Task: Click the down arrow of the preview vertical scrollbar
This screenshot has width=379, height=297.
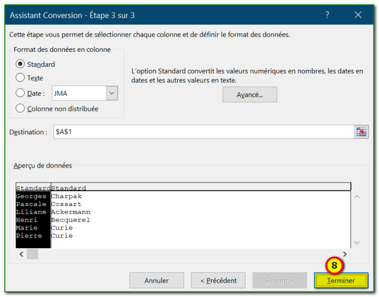Action: [357, 242]
